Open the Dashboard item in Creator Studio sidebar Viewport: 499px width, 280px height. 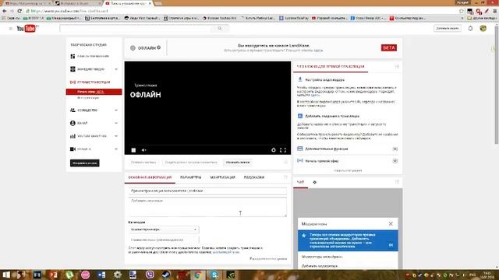tap(94, 56)
